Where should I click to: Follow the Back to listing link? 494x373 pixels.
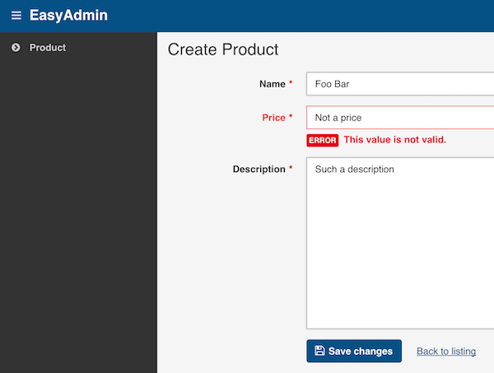tap(446, 352)
